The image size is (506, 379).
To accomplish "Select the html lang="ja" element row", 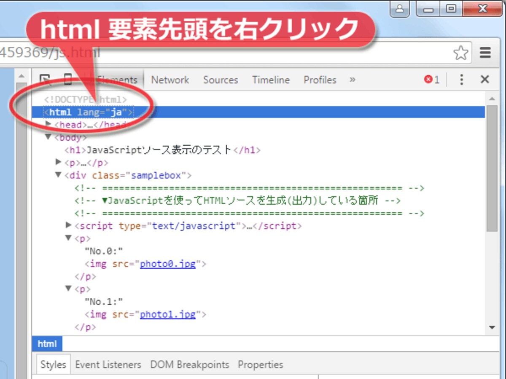I will (x=258, y=112).
